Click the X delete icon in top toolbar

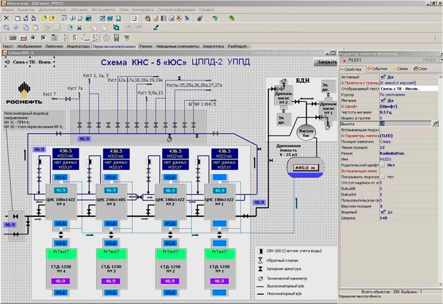(6, 18)
